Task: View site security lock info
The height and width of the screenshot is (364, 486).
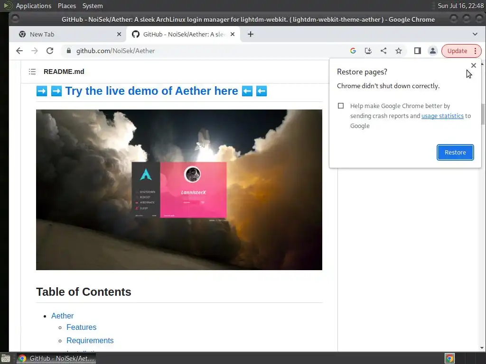Action: (68, 51)
